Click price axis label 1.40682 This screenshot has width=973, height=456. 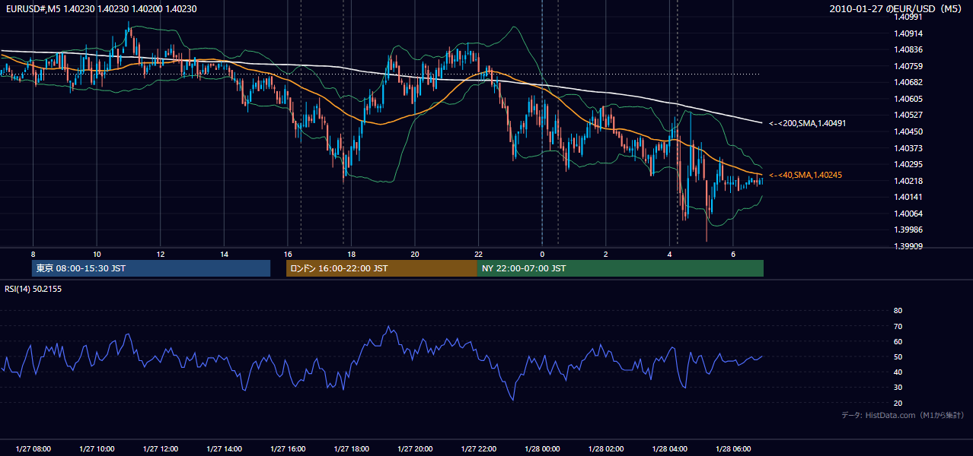(908, 82)
